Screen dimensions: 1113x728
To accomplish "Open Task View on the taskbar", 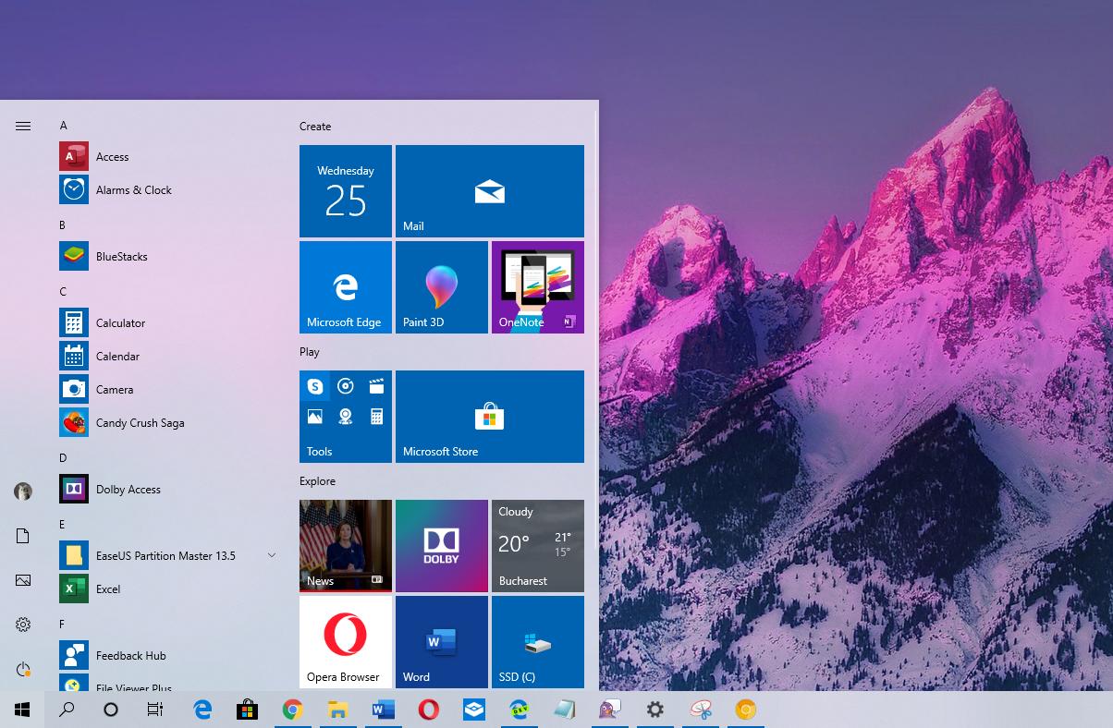I will [155, 710].
